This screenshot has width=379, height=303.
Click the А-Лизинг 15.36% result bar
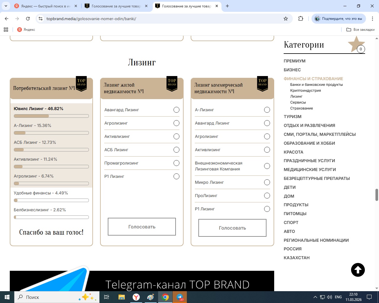[x=51, y=133]
